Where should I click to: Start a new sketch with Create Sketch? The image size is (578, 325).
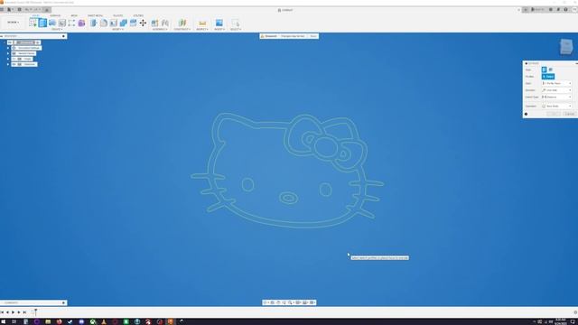click(x=33, y=23)
